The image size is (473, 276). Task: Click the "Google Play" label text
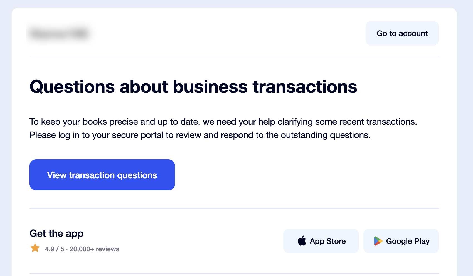408,241
